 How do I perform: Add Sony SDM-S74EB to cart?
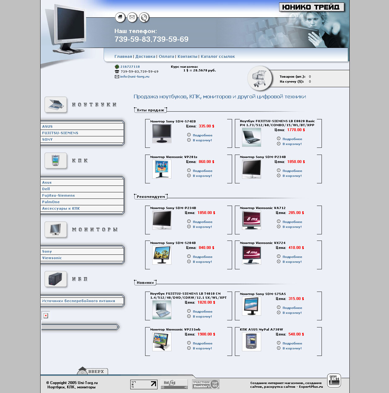tap(202, 140)
